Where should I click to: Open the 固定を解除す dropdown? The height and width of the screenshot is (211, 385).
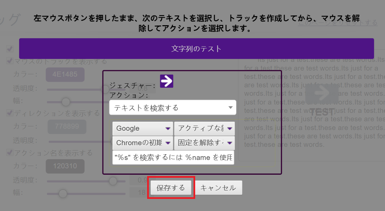[x=204, y=143]
